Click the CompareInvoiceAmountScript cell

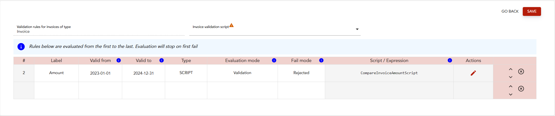point(389,73)
